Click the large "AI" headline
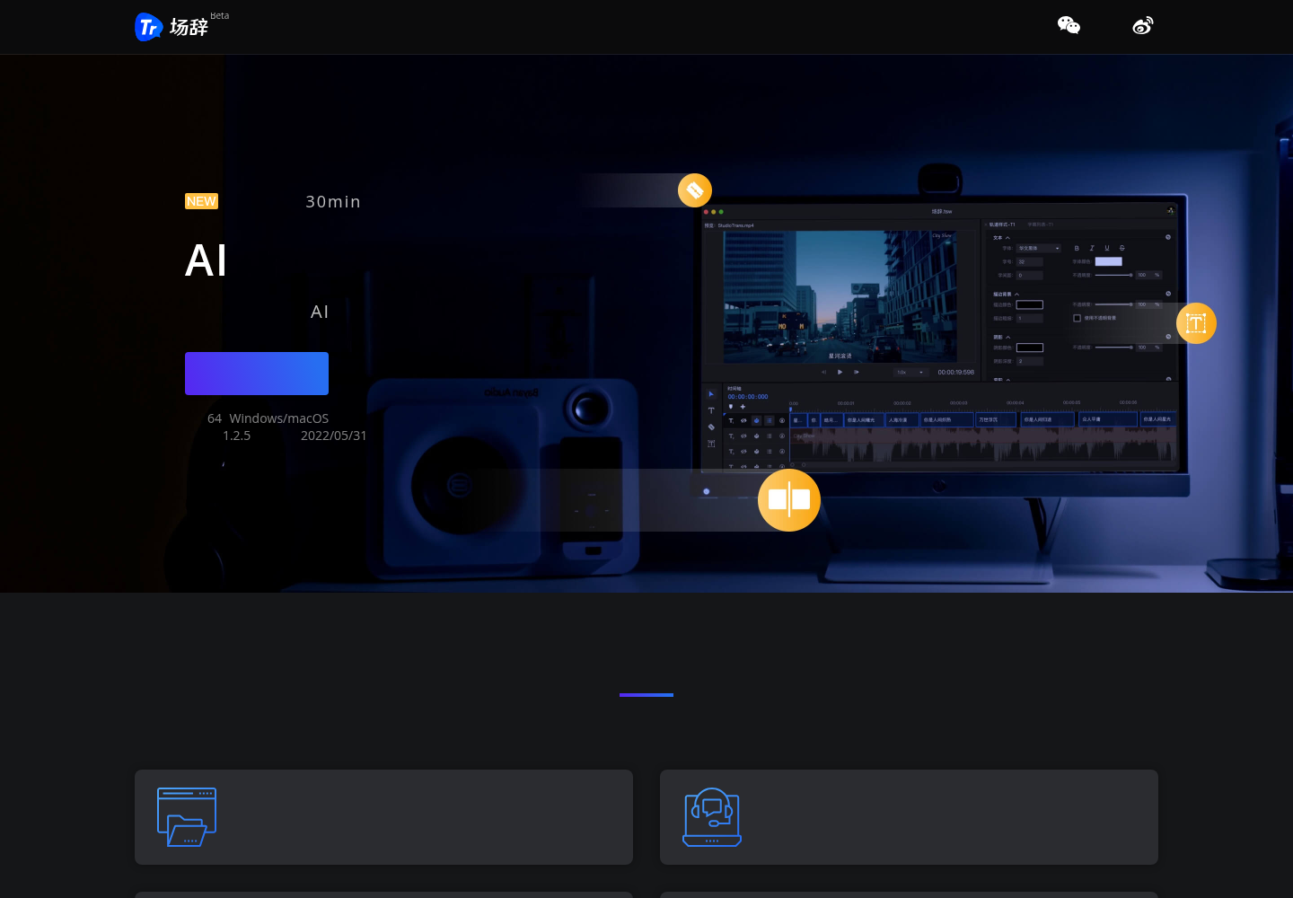This screenshot has width=1293, height=898. click(x=206, y=261)
